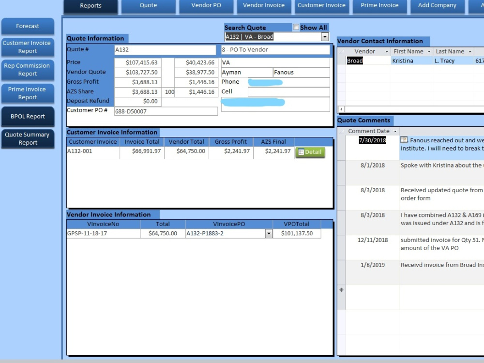Image resolution: width=484 pixels, height=363 pixels.
Task: Click the Customer PO # field
Action: point(166,111)
